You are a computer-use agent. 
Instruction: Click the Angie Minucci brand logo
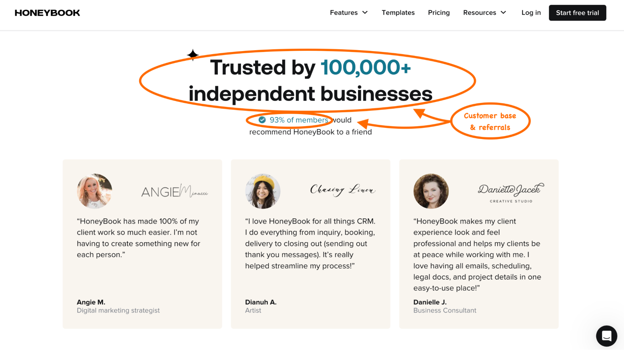click(174, 191)
